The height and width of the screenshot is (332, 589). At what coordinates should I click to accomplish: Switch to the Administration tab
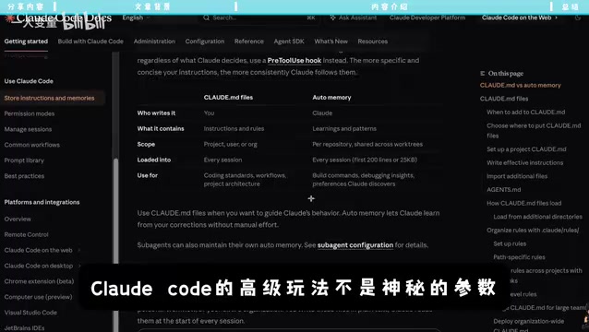pos(154,41)
